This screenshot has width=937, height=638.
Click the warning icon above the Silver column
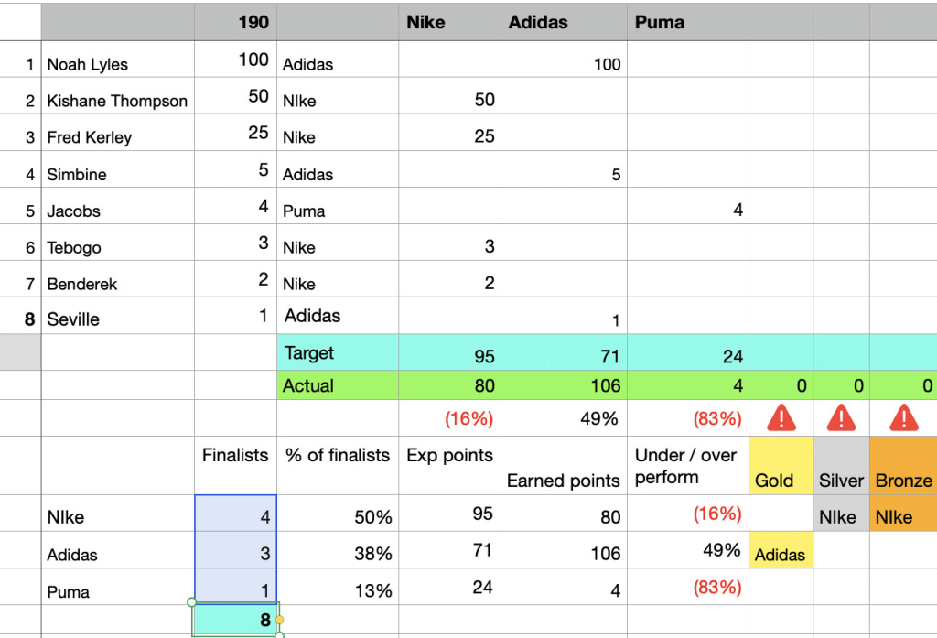[x=841, y=418]
